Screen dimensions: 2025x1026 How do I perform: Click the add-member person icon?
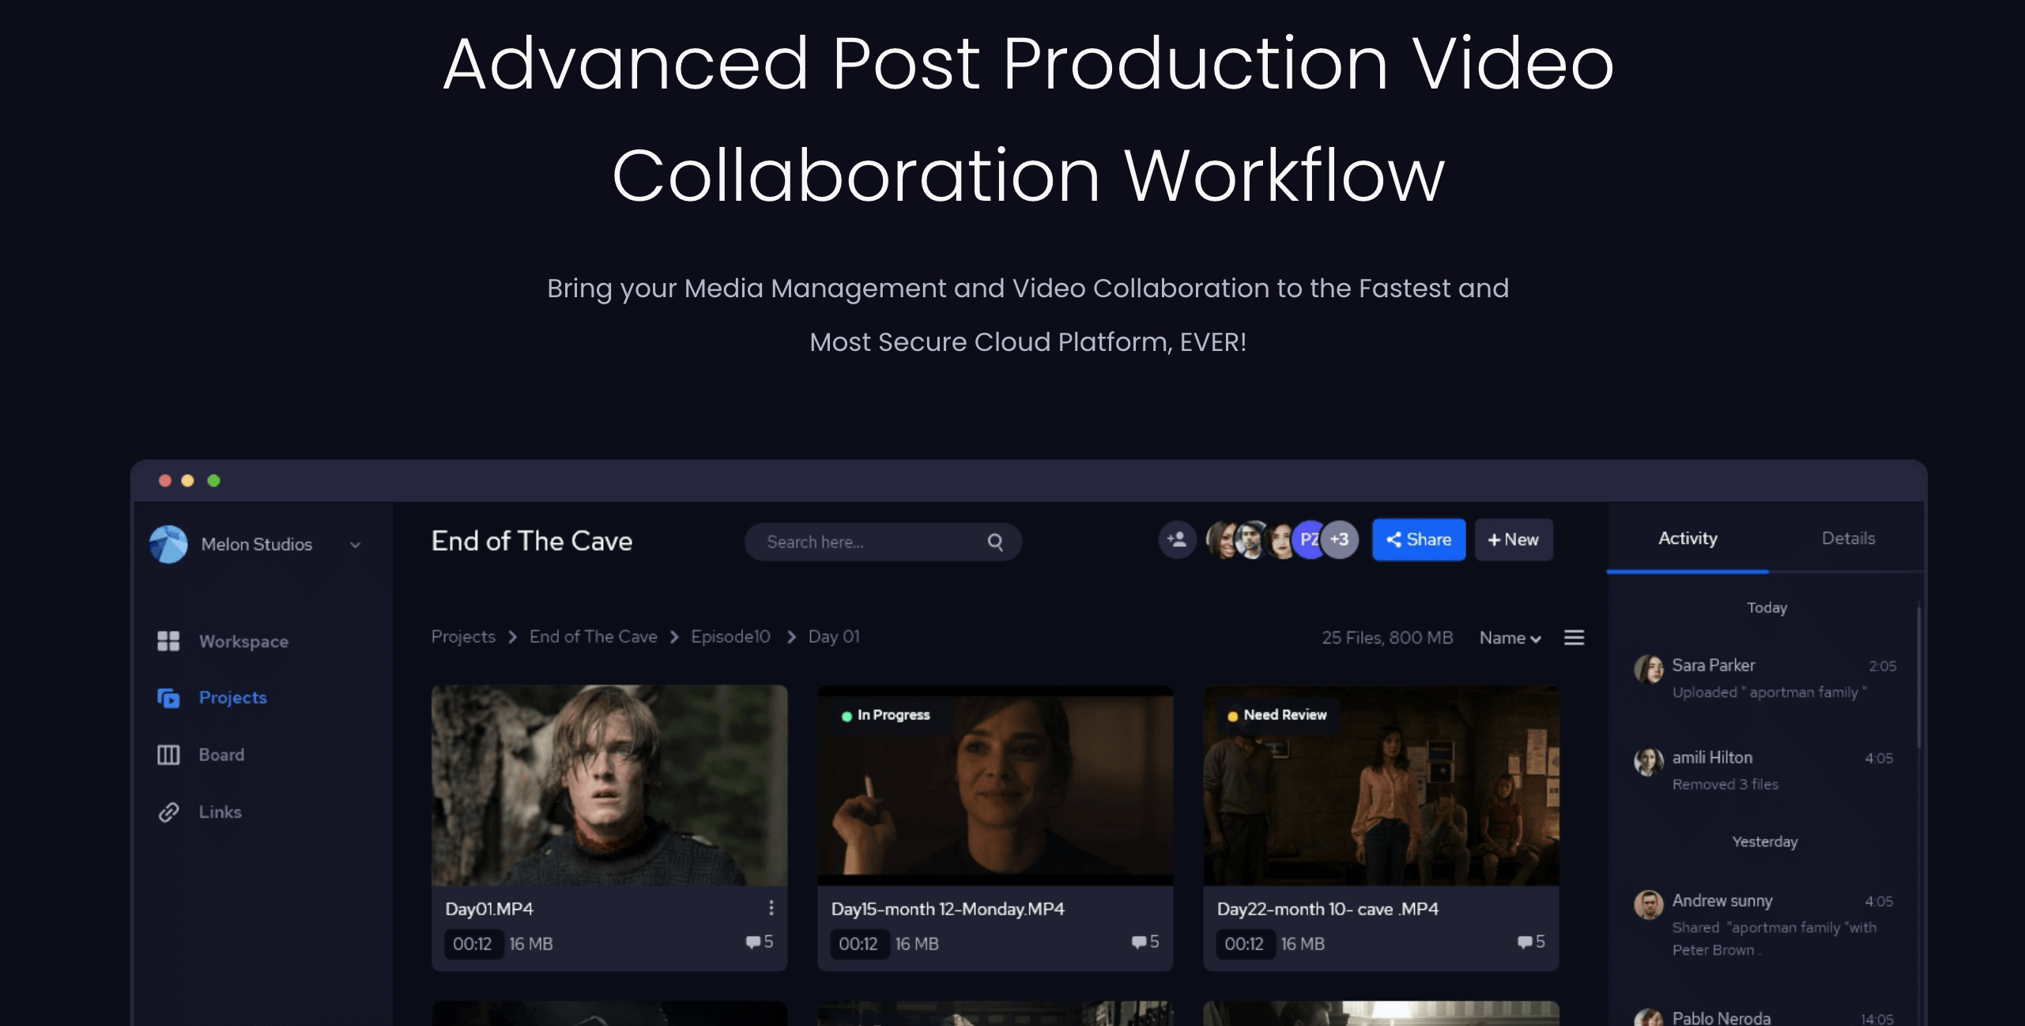[1177, 540]
